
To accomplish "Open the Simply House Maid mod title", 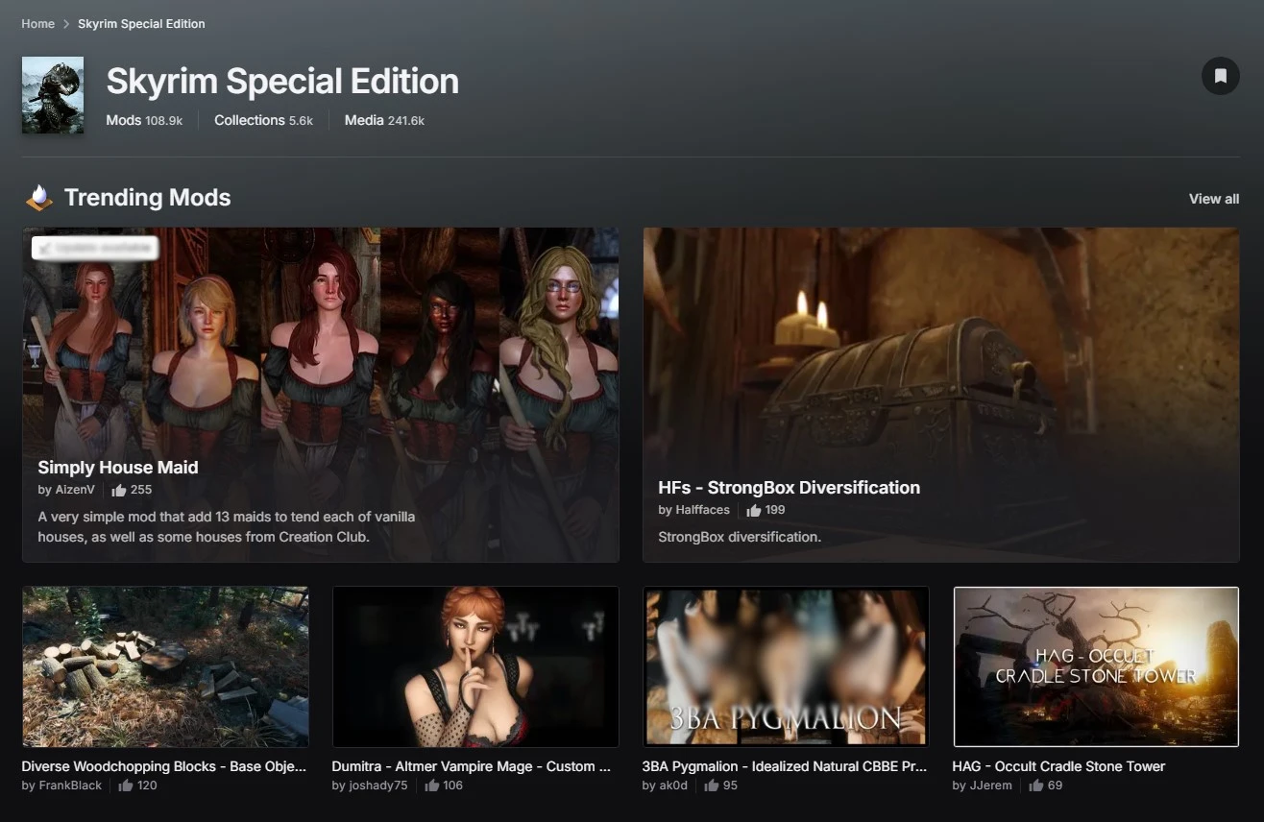I will click(118, 468).
